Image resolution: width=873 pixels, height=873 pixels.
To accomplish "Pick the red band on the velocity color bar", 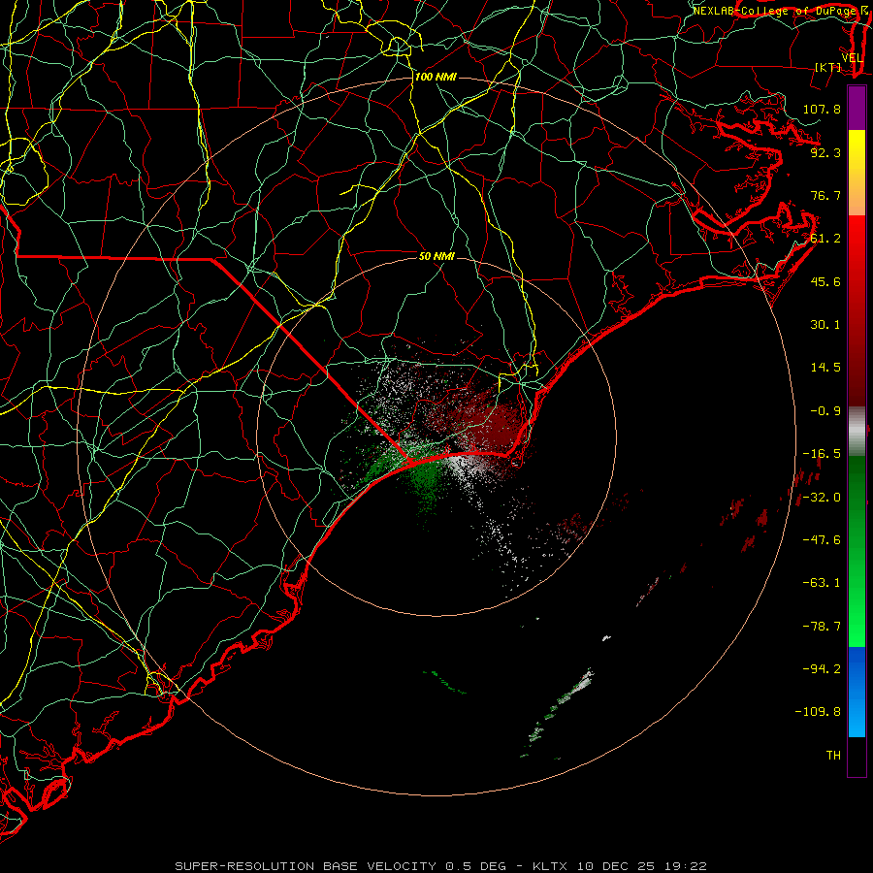I will click(x=857, y=310).
